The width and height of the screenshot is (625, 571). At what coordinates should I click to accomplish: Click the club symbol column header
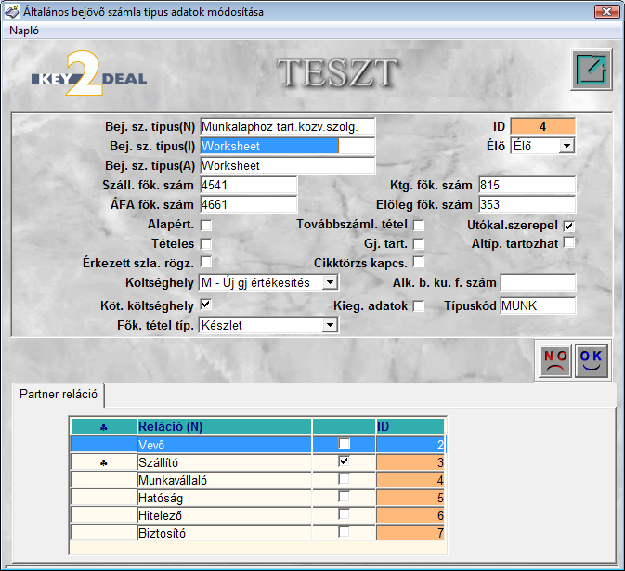coord(104,427)
